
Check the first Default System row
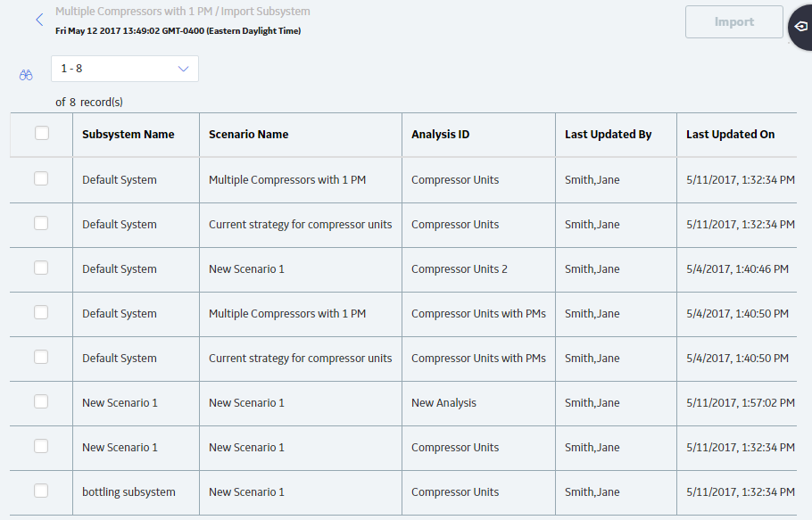[x=41, y=178]
